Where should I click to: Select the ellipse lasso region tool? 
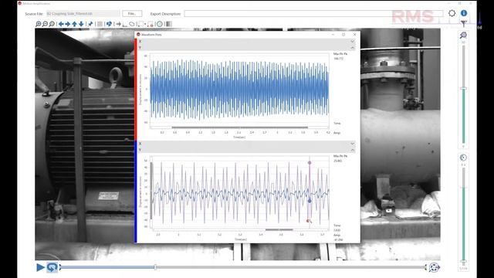click(132, 24)
